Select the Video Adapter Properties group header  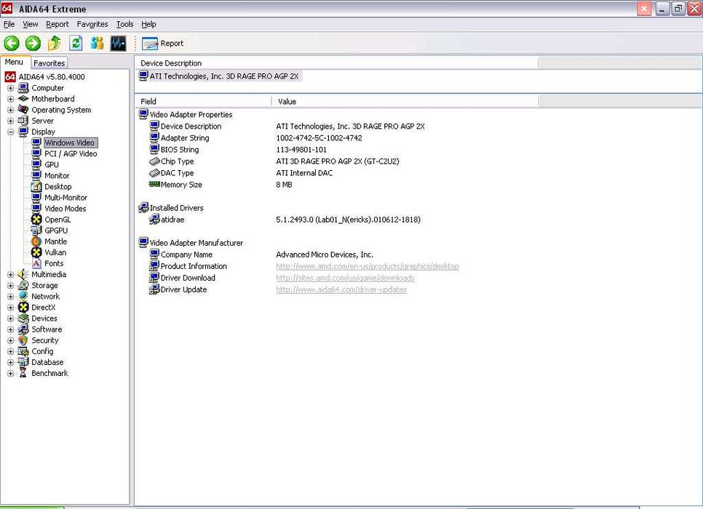coord(186,115)
